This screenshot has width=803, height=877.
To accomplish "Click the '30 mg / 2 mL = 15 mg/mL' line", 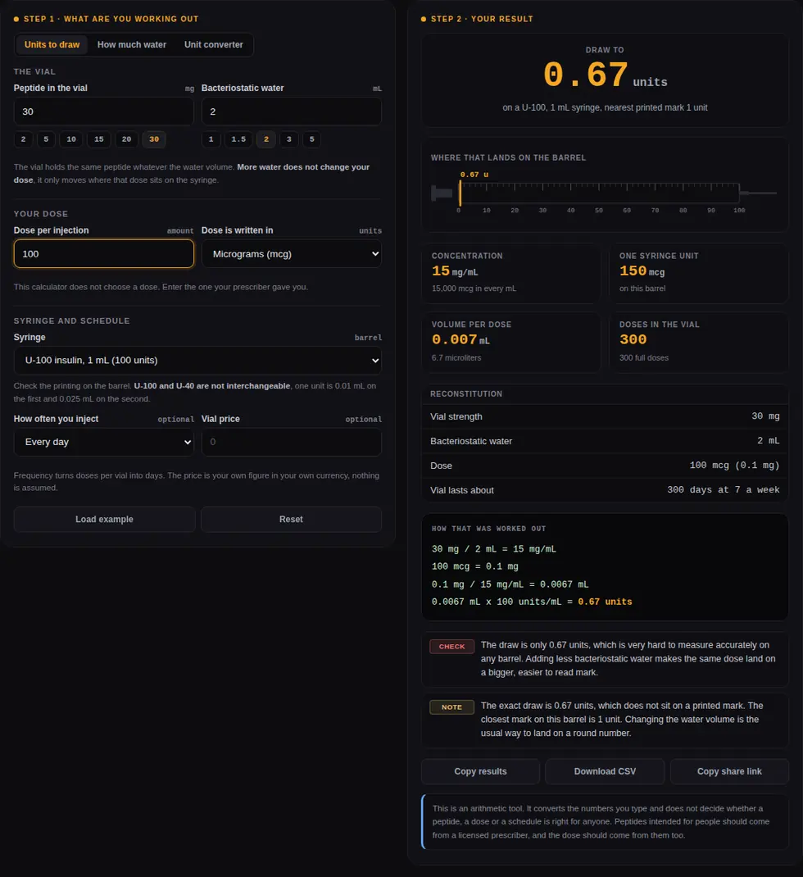I will 494,549.
